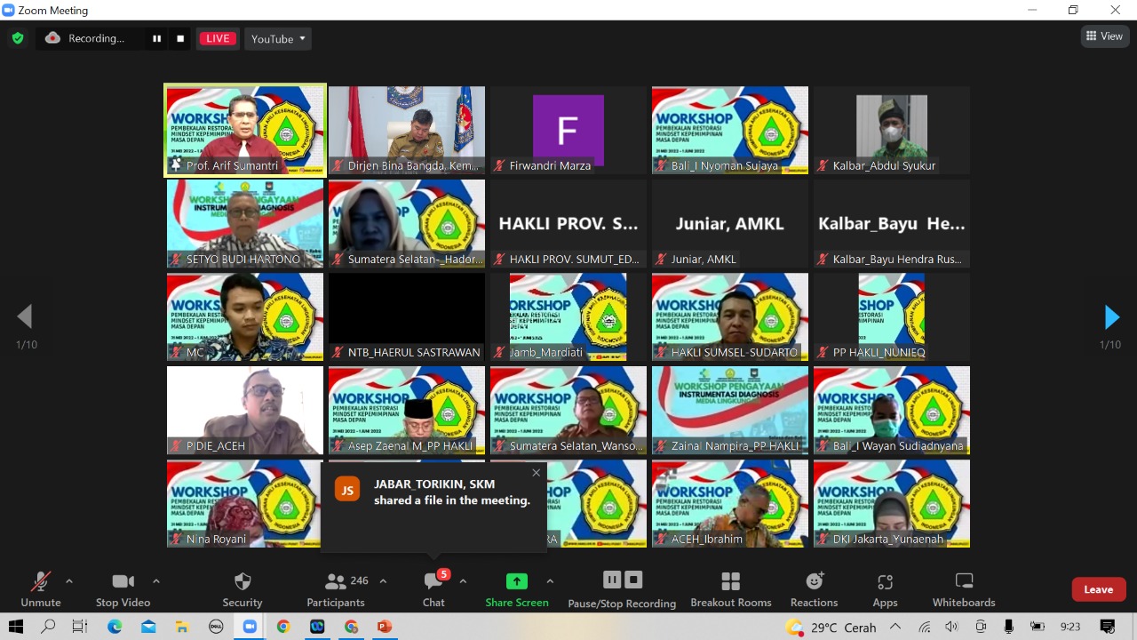Click the green Share Screen icon
Image resolution: width=1137 pixels, height=640 pixels.
pos(516,581)
